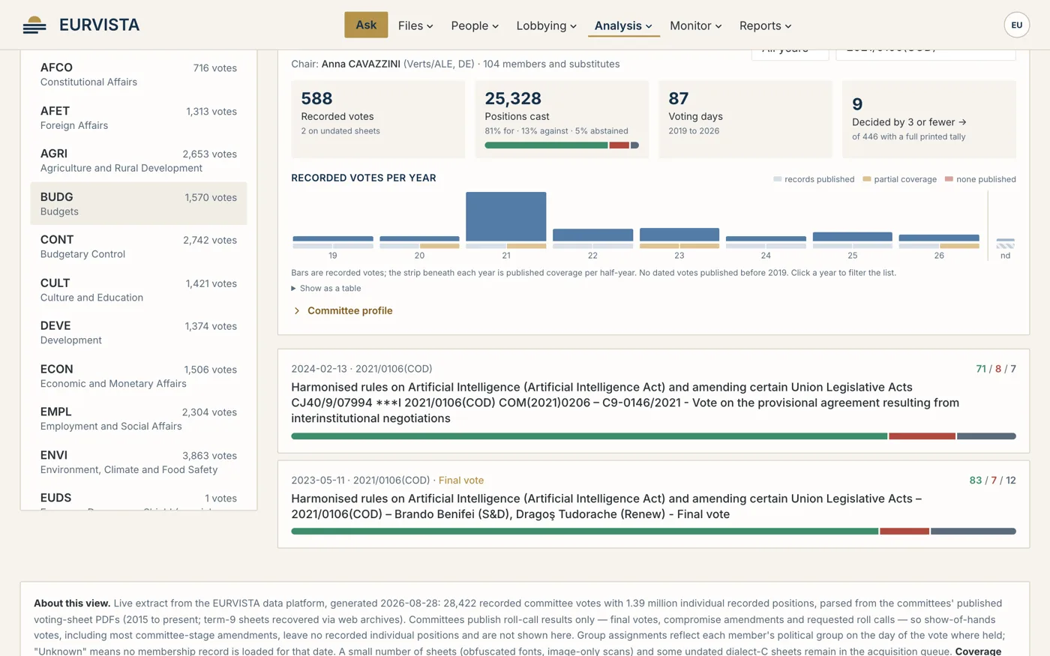Click the EURVISTA logo icon

click(34, 25)
